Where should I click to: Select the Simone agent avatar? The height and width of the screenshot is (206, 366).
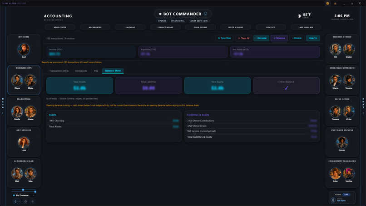(x=349, y=80)
